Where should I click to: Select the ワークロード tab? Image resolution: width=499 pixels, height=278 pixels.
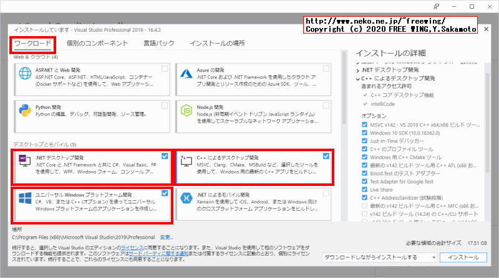33,43
